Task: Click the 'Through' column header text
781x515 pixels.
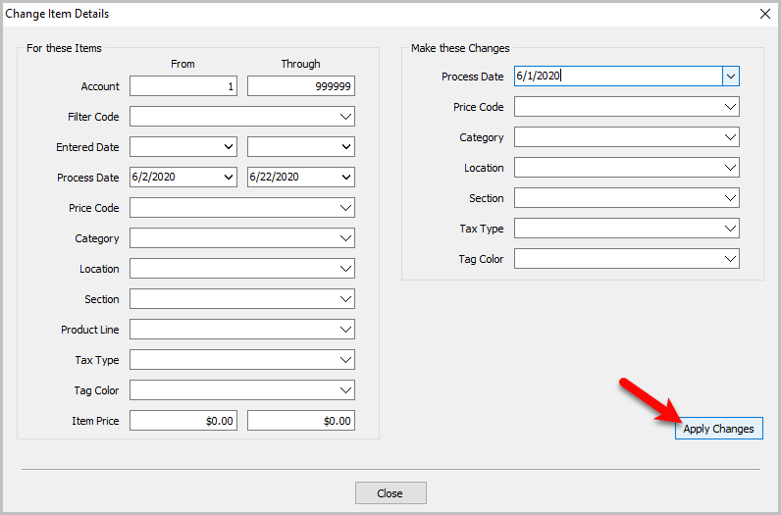Action: click(301, 64)
